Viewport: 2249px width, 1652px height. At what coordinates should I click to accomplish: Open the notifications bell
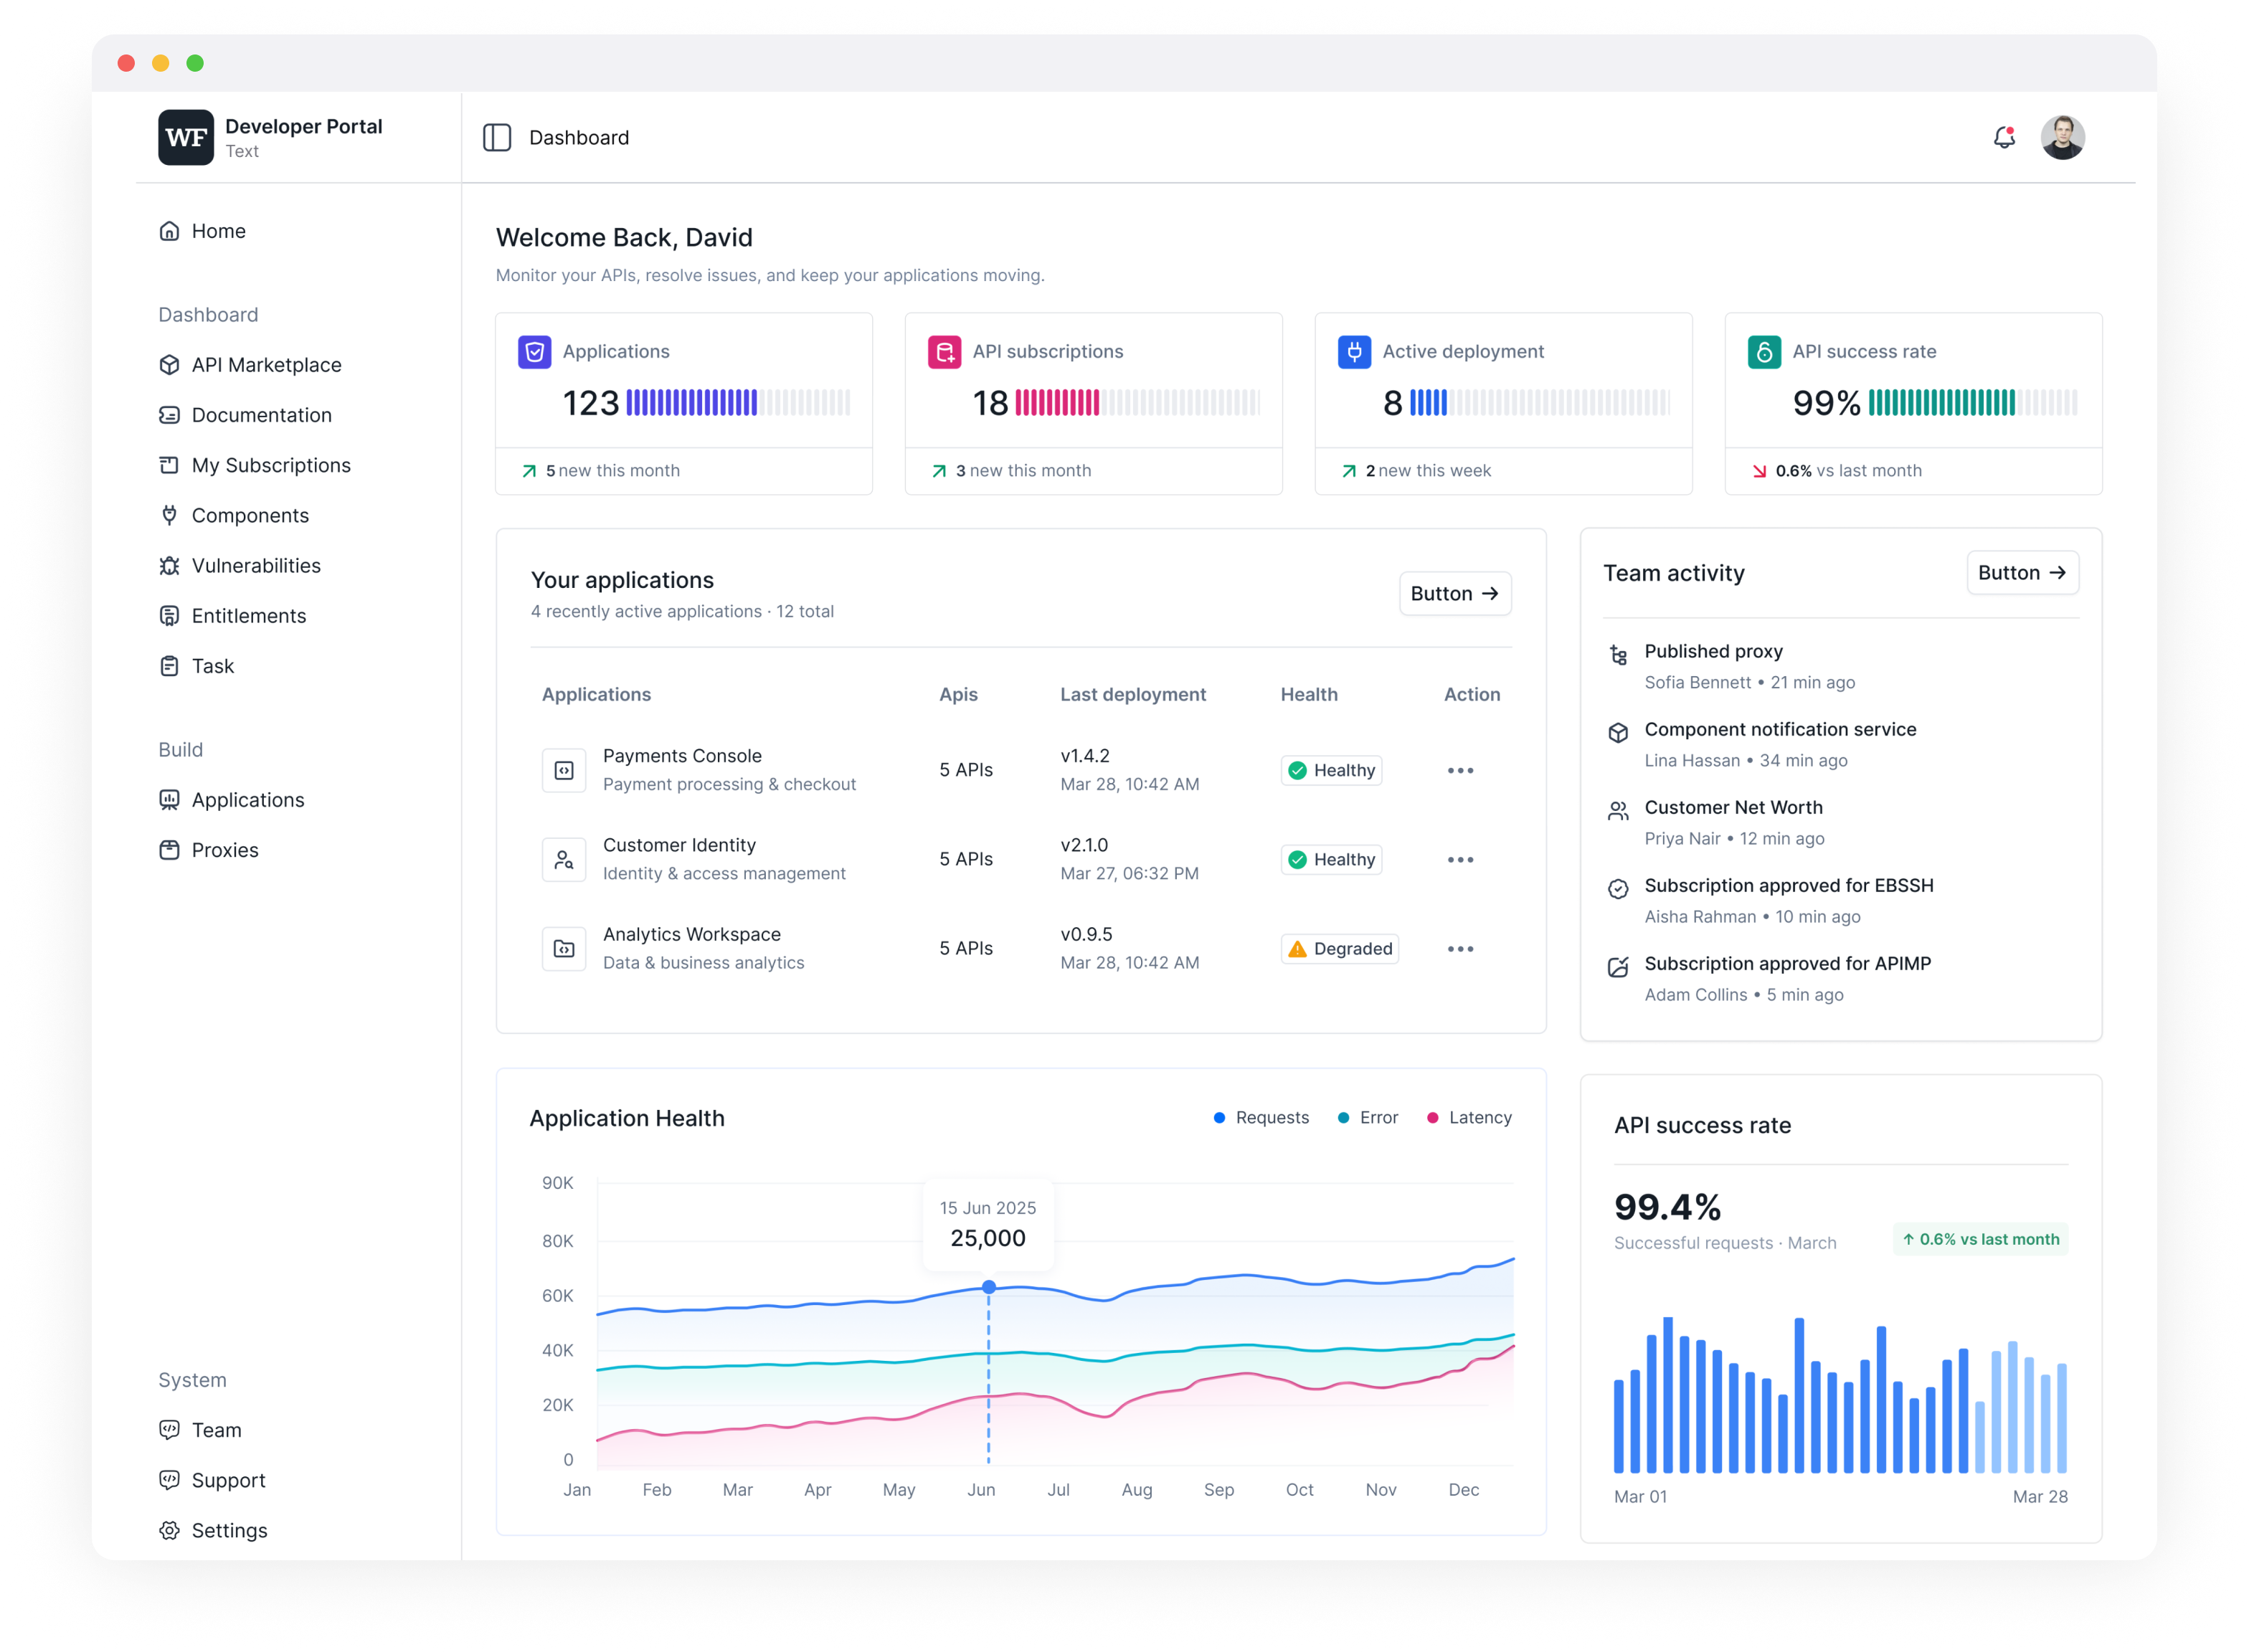[2003, 137]
